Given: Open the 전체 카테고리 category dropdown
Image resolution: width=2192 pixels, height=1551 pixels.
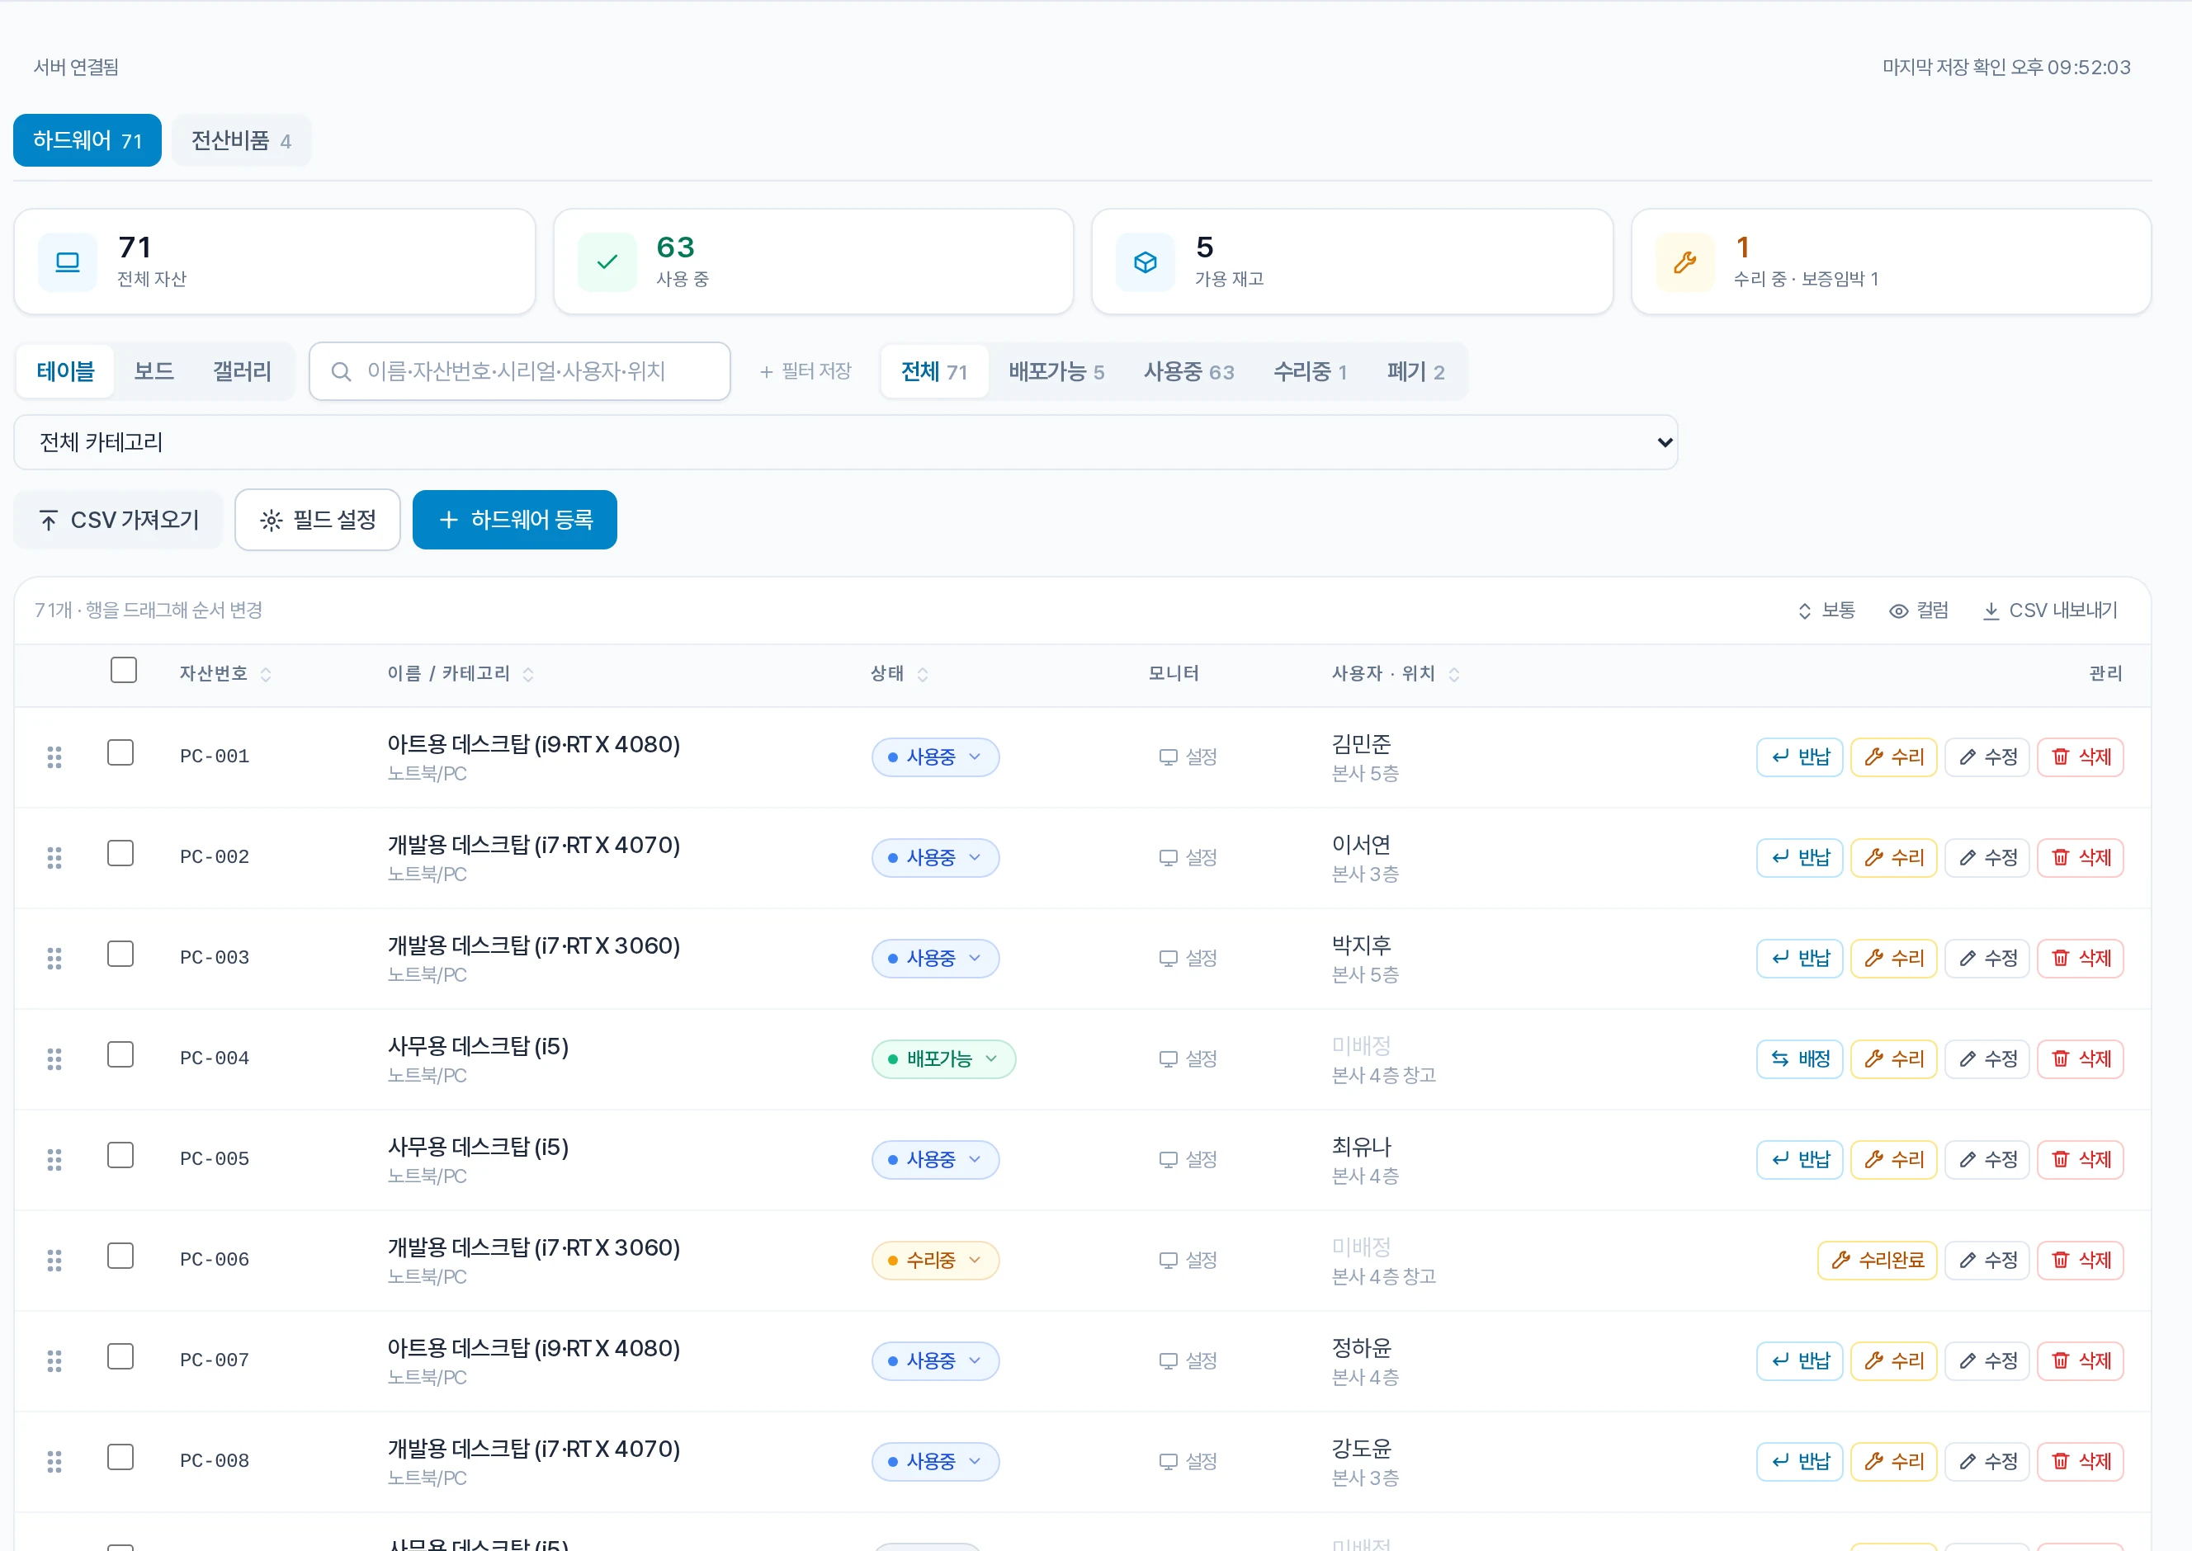Looking at the screenshot, I should [x=845, y=442].
